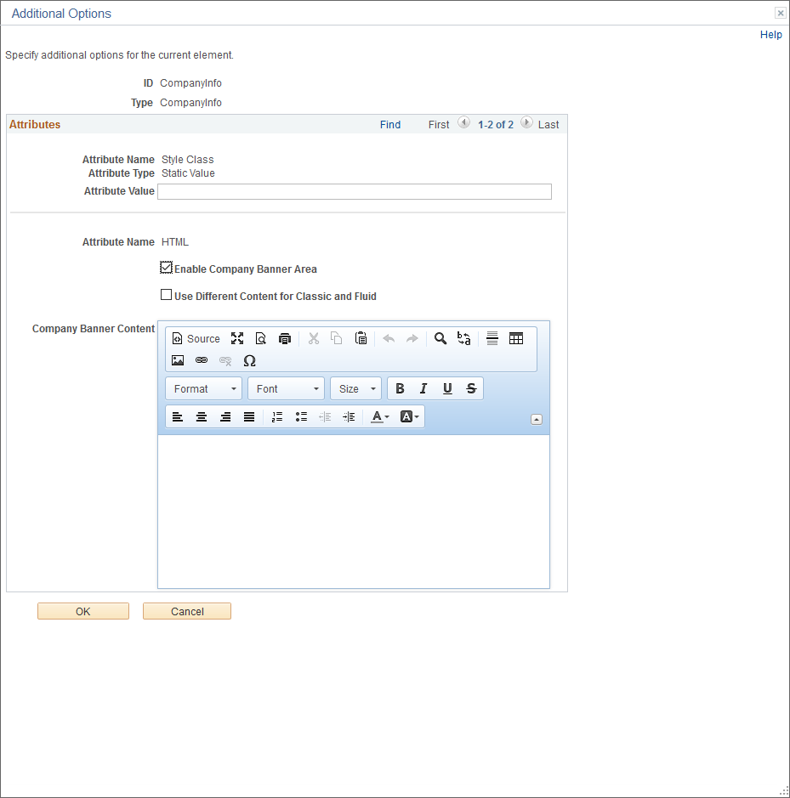790x798 pixels.
Task: Maximize the rich text editor
Action: coord(237,338)
